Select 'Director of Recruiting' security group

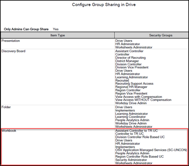[131, 58]
